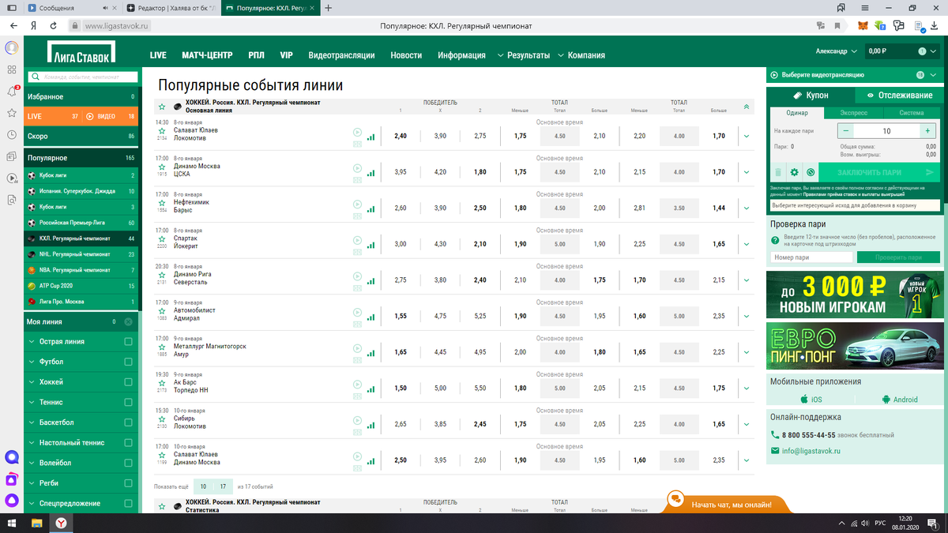This screenshot has width=948, height=533.
Task: Play video for Динамо Москва – ЦСКА
Action: [357, 168]
